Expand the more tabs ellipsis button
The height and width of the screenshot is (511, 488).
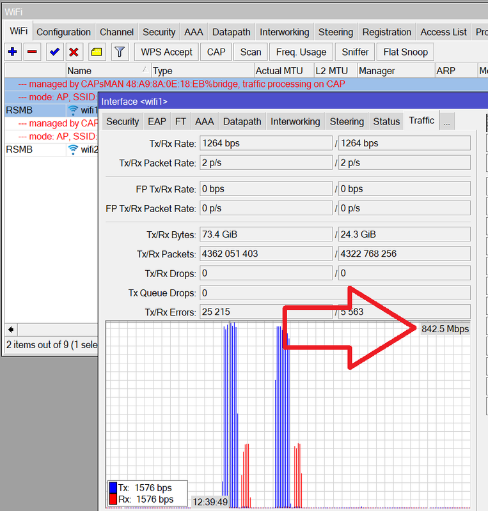[447, 122]
